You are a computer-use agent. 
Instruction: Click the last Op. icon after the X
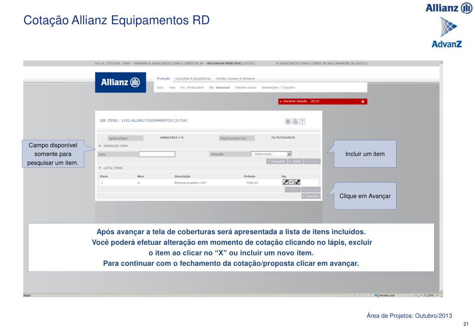(298, 182)
